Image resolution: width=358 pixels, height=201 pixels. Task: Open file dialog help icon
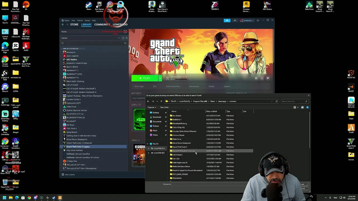pos(307,107)
